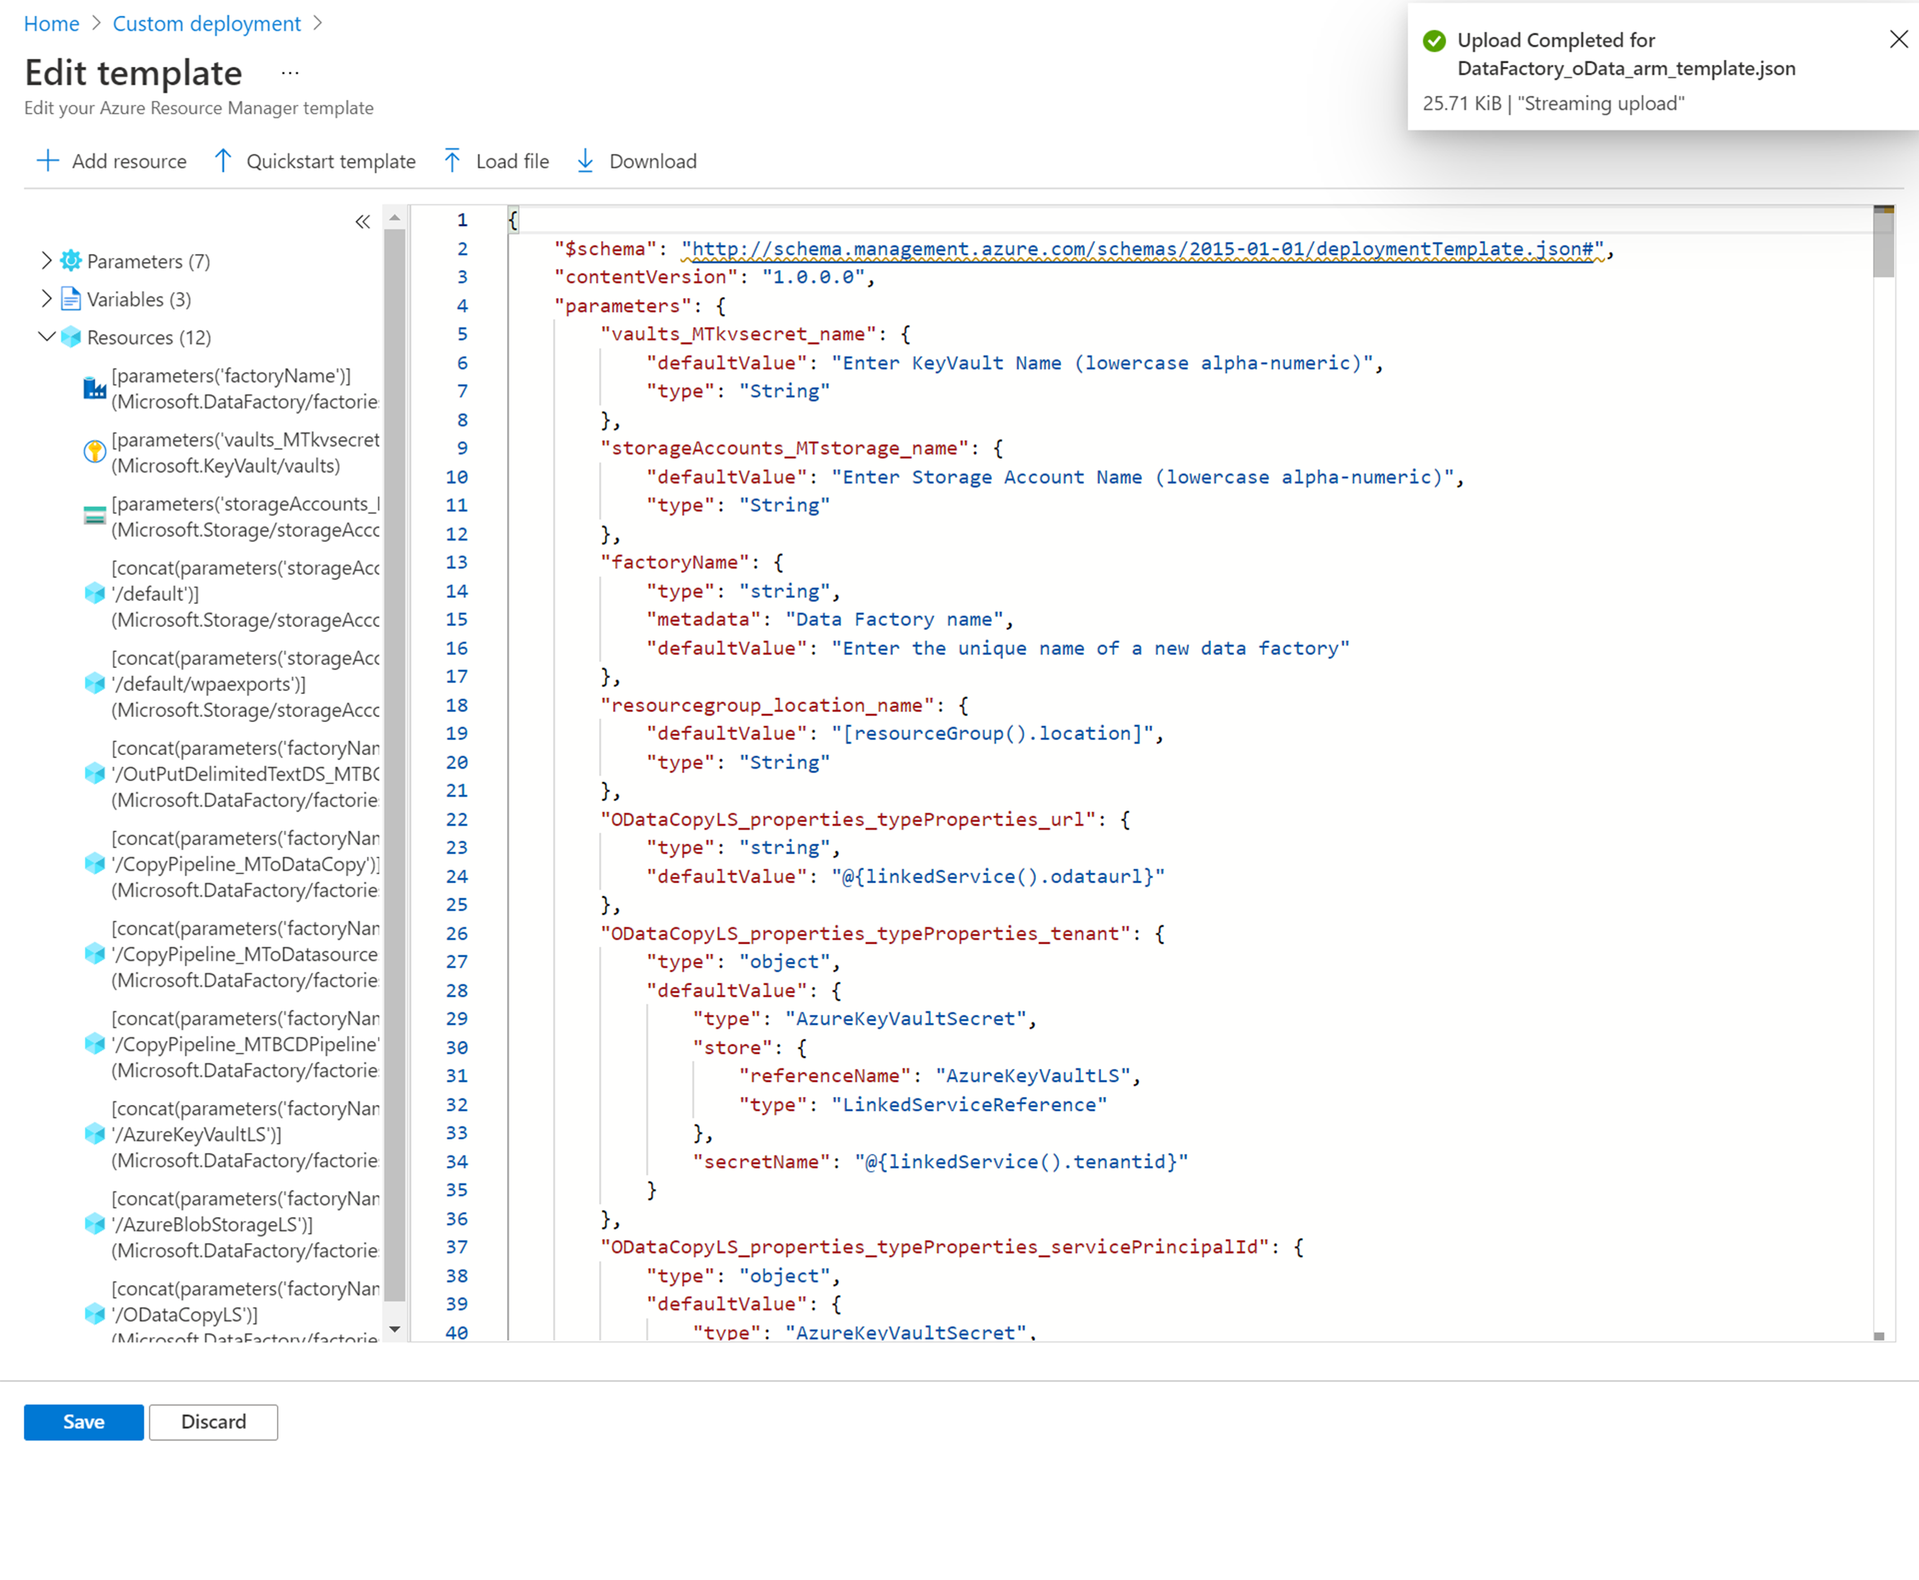Click cube icon beside CopyPipeline_MToDatasource resource

(x=95, y=954)
